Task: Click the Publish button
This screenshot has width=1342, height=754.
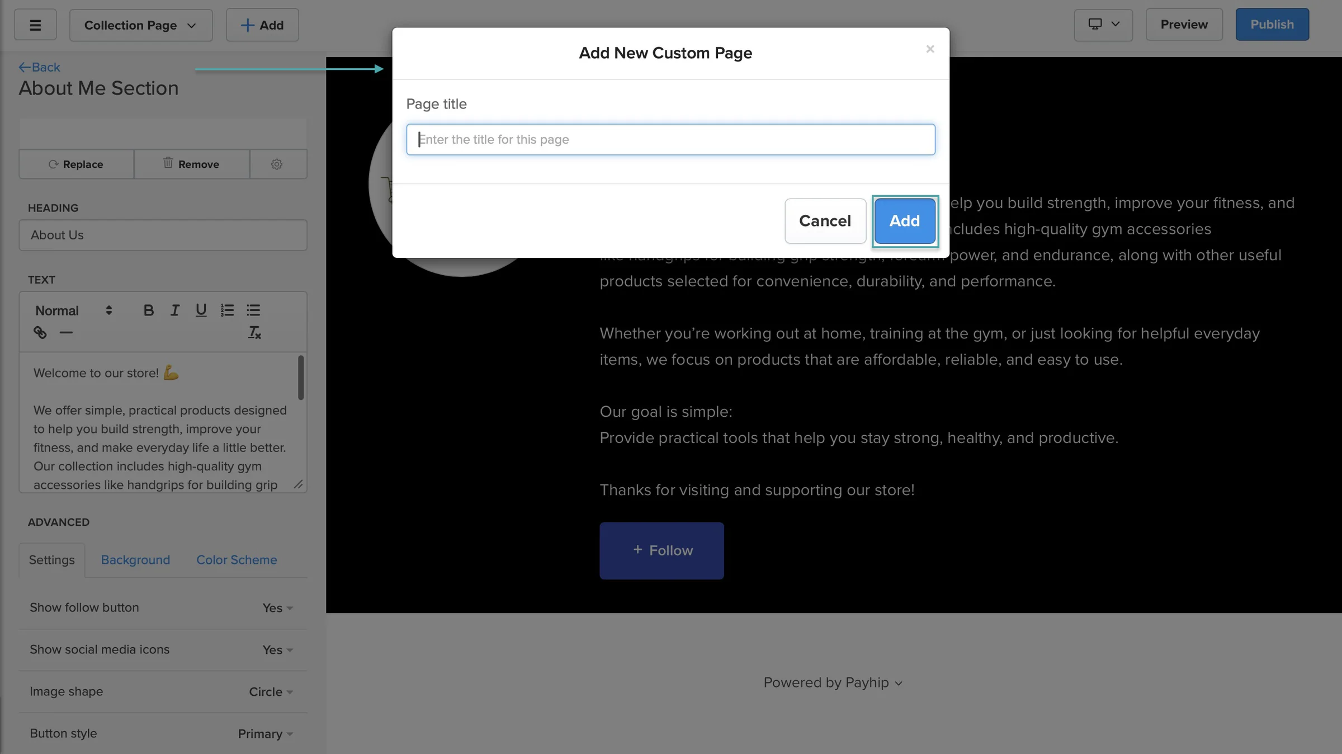Action: [x=1272, y=25]
